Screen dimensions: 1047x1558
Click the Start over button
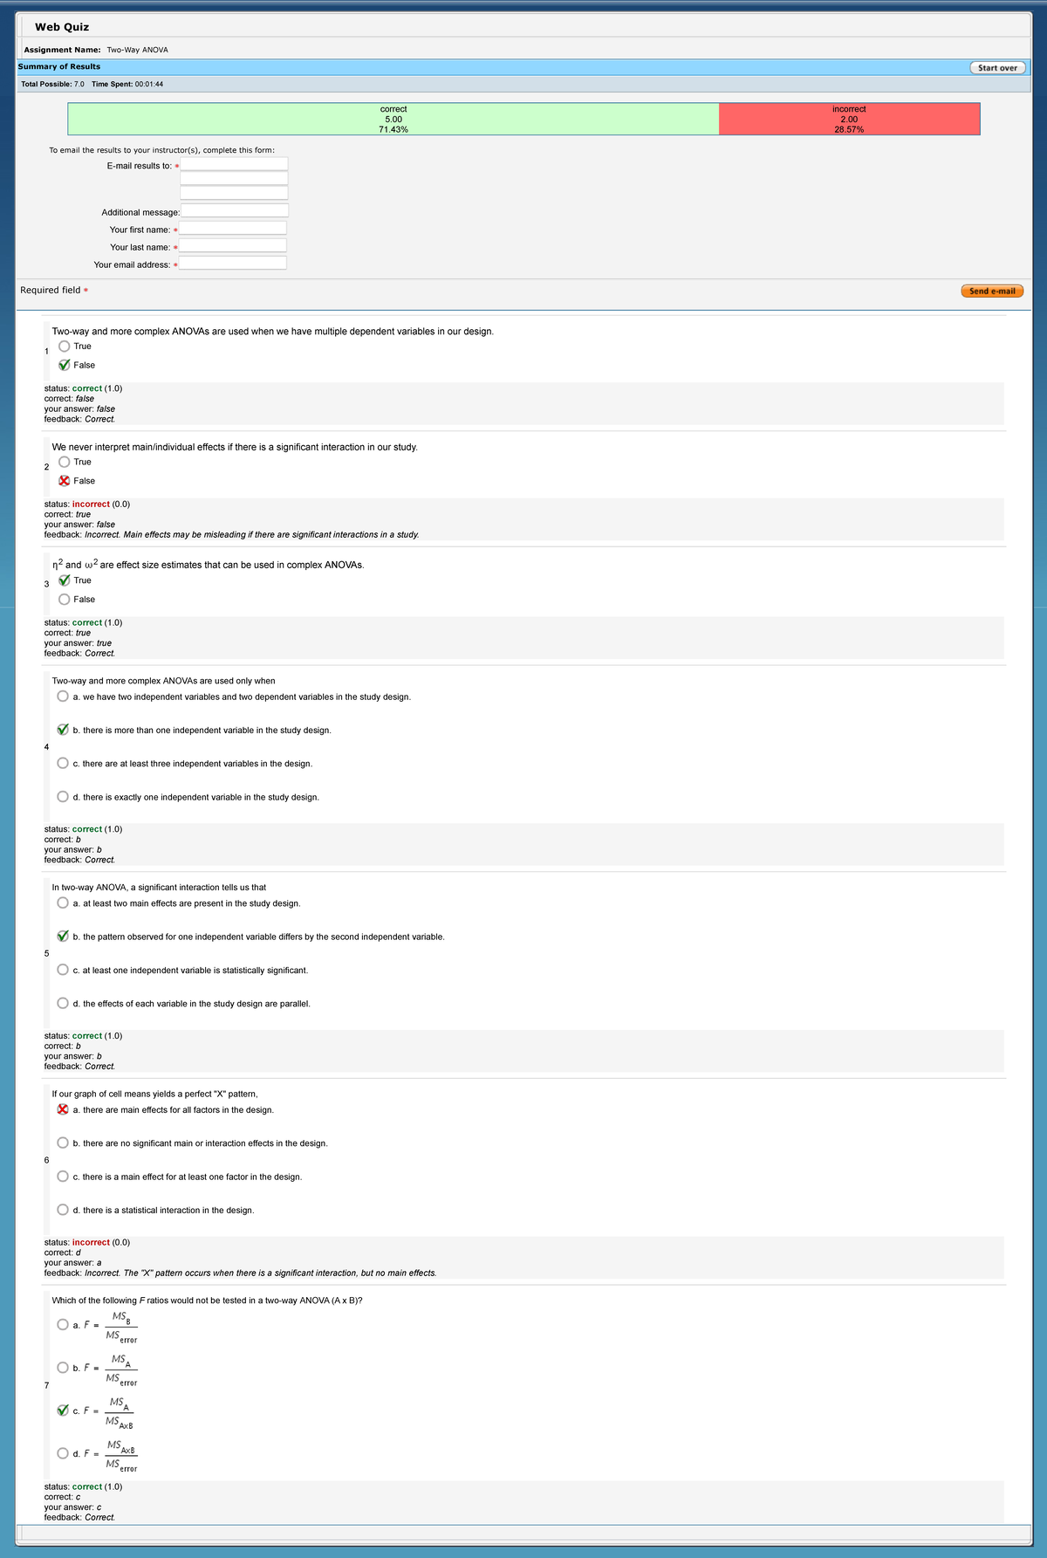997,67
